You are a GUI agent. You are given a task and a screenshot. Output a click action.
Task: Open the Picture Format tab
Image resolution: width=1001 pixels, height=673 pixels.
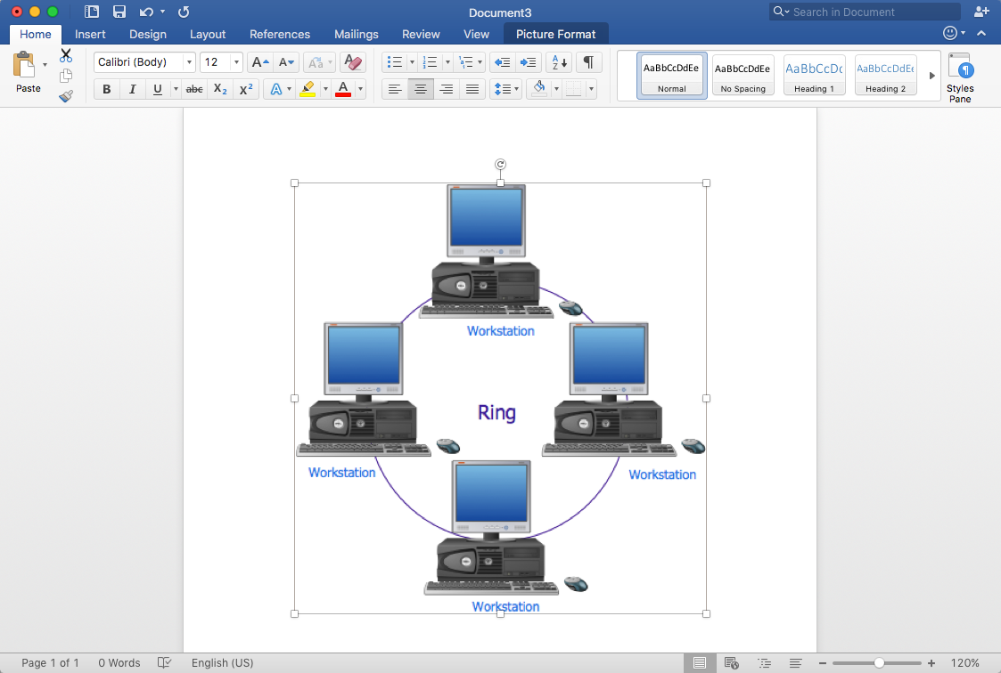click(x=555, y=34)
